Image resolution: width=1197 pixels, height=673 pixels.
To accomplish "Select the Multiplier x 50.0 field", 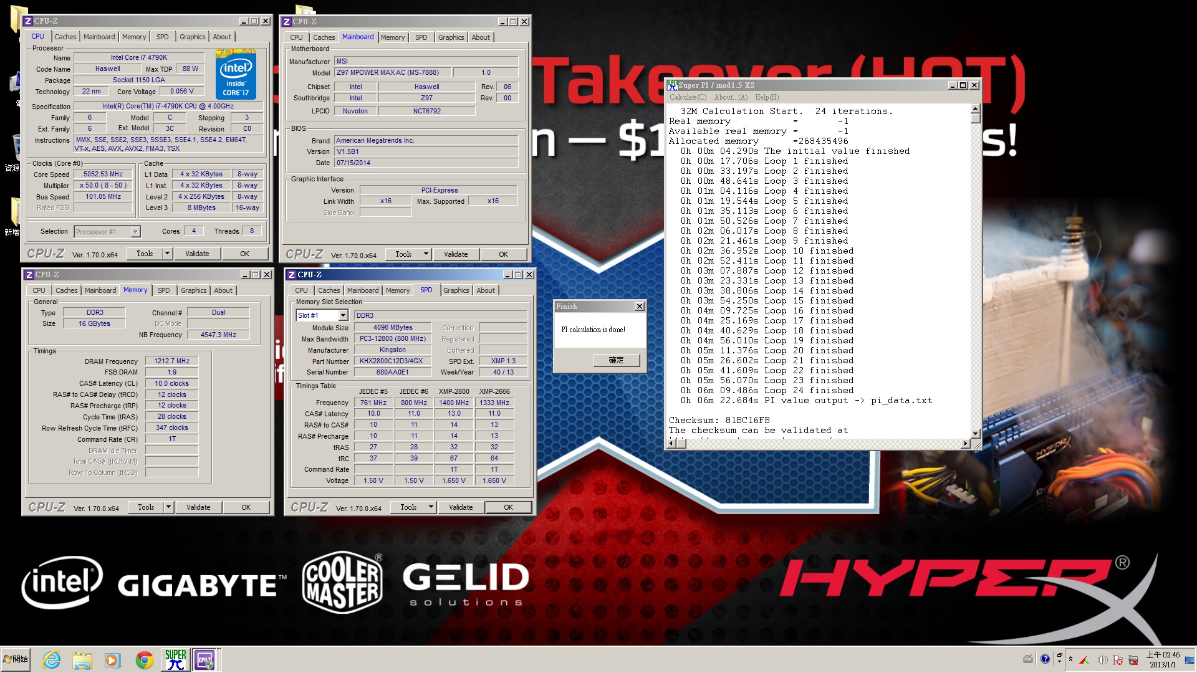I will [x=103, y=186].
